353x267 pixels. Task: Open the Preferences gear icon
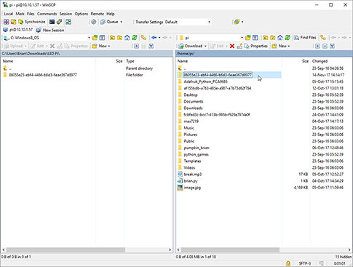(x=94, y=22)
